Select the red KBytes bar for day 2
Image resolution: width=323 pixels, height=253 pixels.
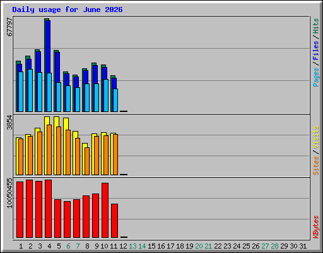29,209
